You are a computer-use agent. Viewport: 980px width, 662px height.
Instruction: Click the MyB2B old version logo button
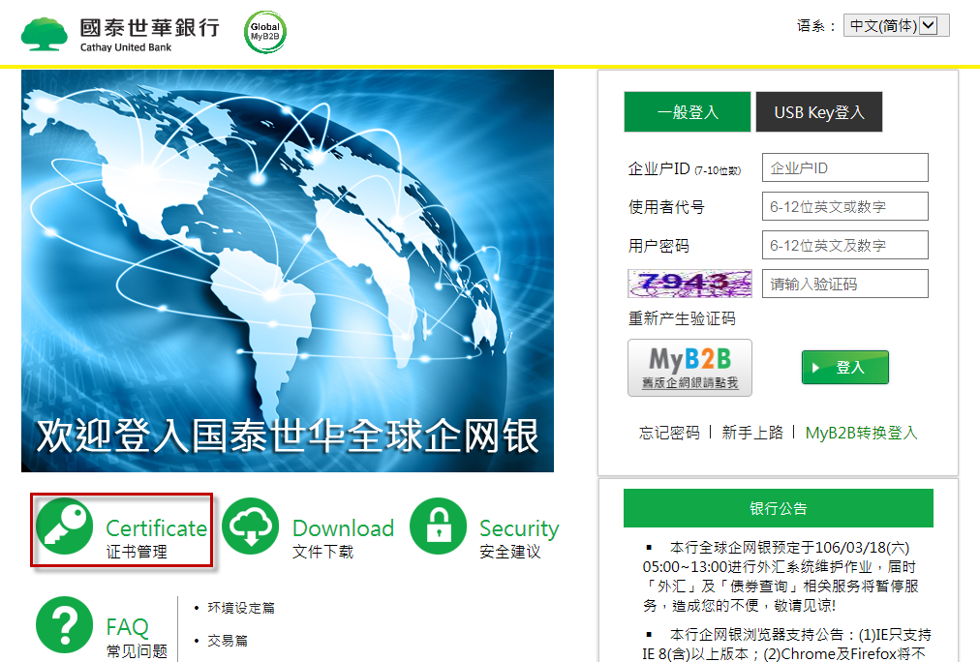click(690, 367)
